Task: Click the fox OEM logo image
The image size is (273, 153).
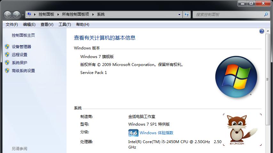Action: pos(242,130)
